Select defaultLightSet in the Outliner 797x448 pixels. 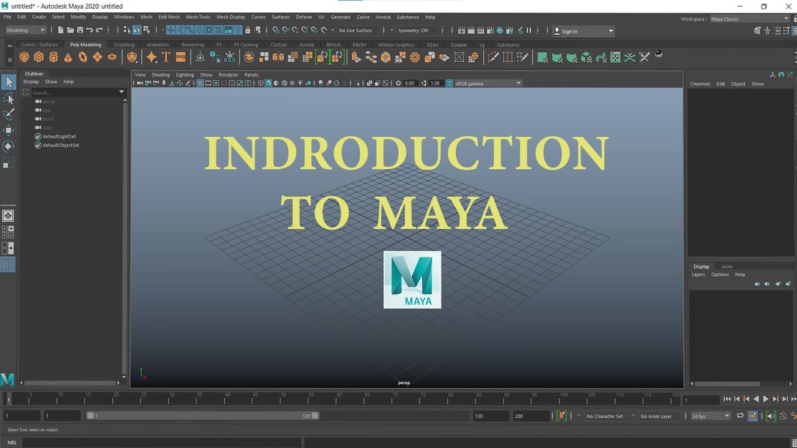point(59,136)
